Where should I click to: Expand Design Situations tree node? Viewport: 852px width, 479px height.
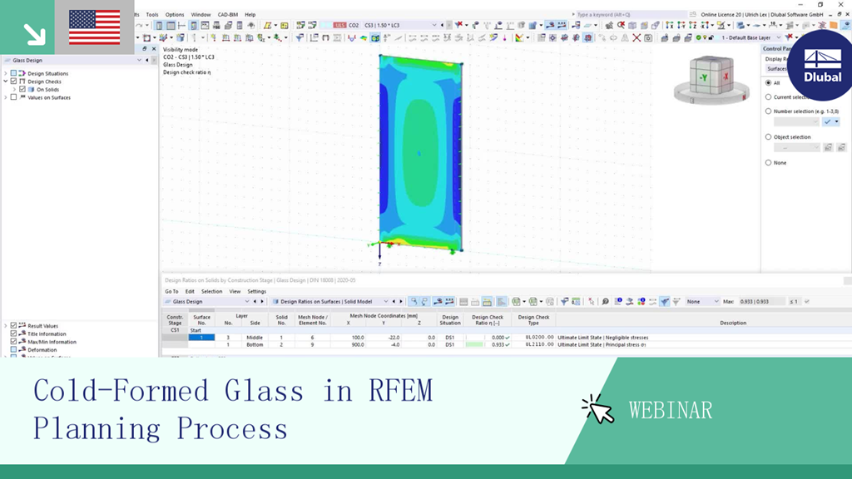(x=6, y=73)
